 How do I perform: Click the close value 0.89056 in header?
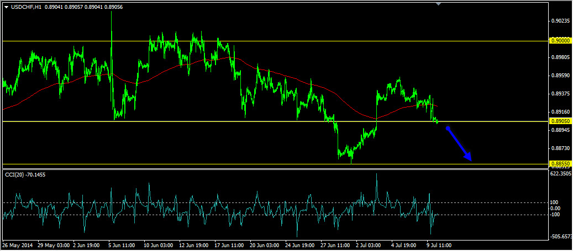click(x=113, y=6)
